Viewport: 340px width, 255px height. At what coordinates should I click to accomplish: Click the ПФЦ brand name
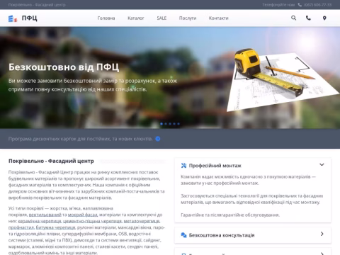[30, 18]
